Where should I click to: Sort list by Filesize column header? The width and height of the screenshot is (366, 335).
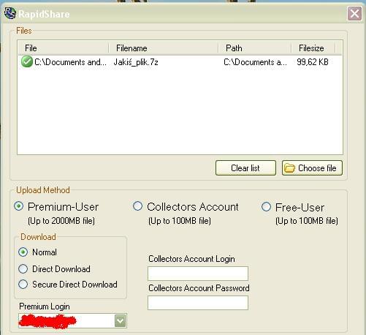point(313,48)
